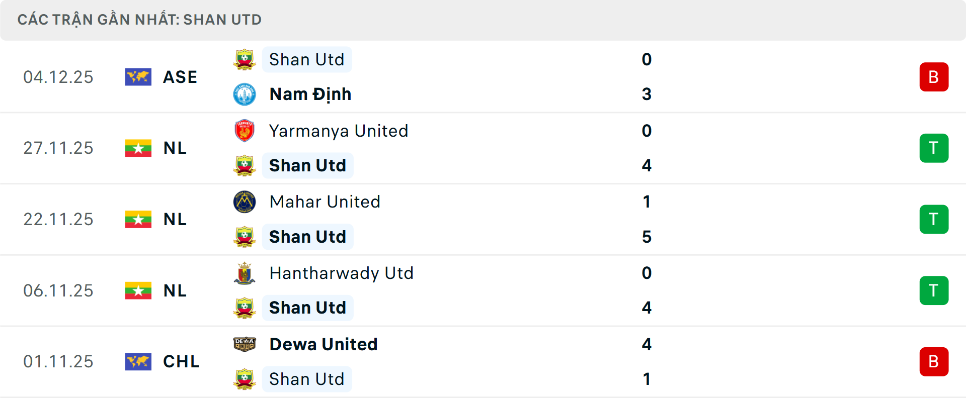Click the Myanmar flag beside the NL label
Screen dimensions: 966x398
click(138, 148)
